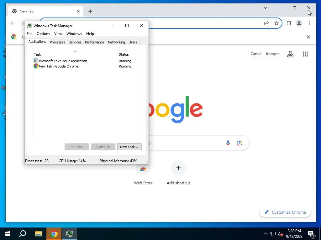
Task: Open taskbar Search magnifier
Action: (x=23, y=234)
